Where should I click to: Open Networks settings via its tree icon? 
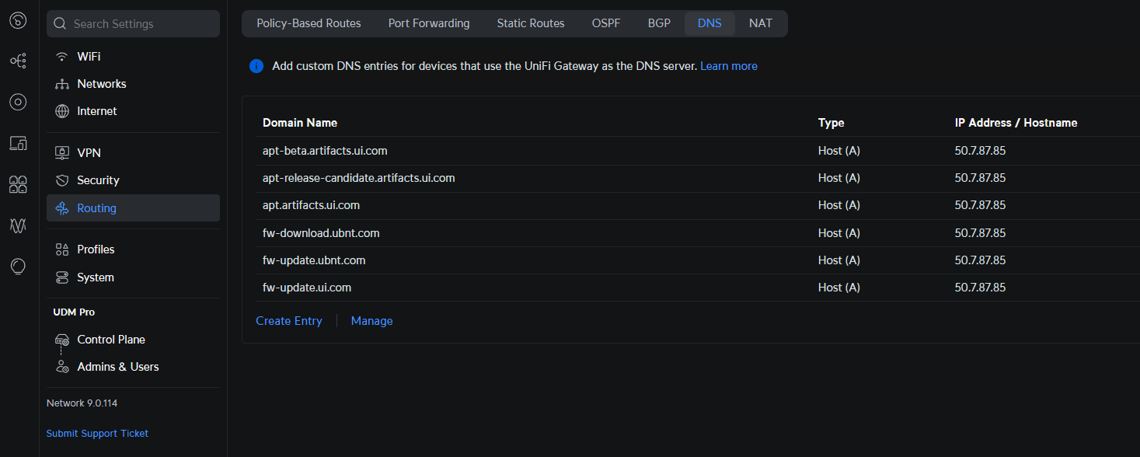point(62,84)
